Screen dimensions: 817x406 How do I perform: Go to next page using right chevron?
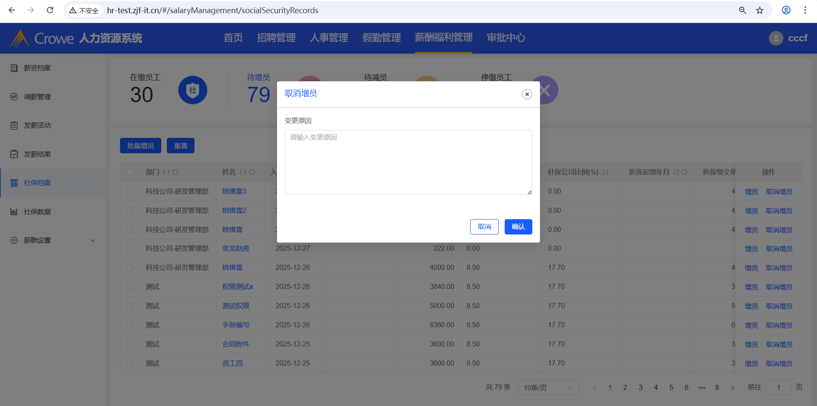(x=732, y=388)
